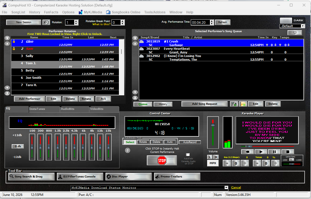Set AutoRotate mode to Select
311x199 pixels.
pyautogui.click(x=130, y=142)
